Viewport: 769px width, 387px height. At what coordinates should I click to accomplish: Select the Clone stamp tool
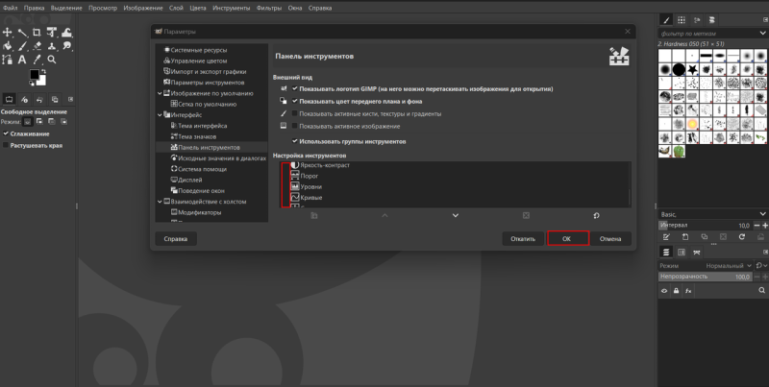click(52, 46)
